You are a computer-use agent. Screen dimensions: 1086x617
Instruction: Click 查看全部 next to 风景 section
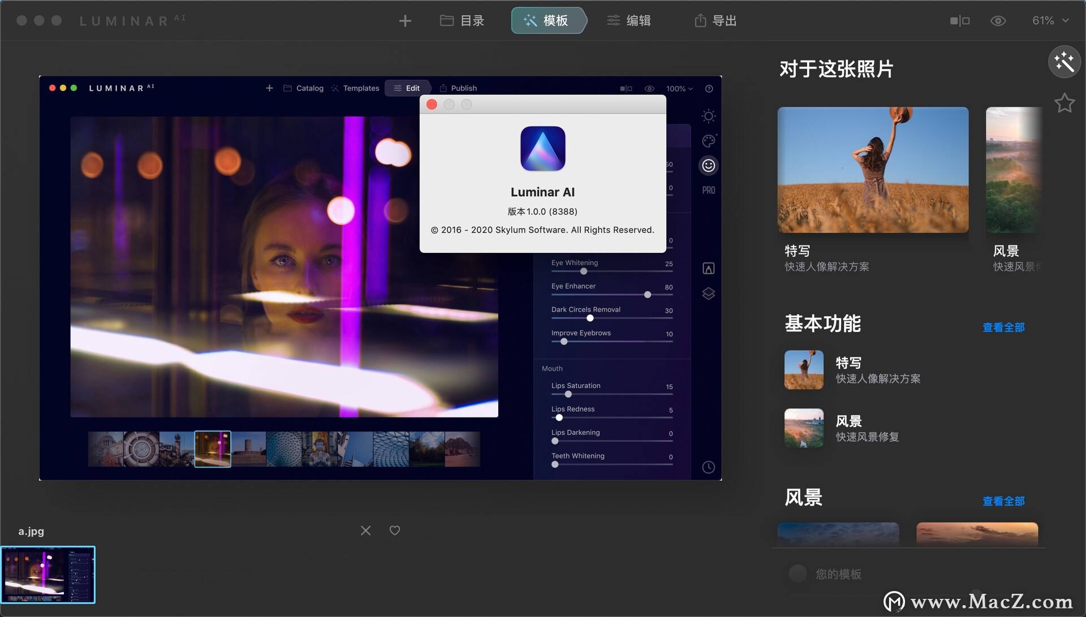coord(1003,501)
